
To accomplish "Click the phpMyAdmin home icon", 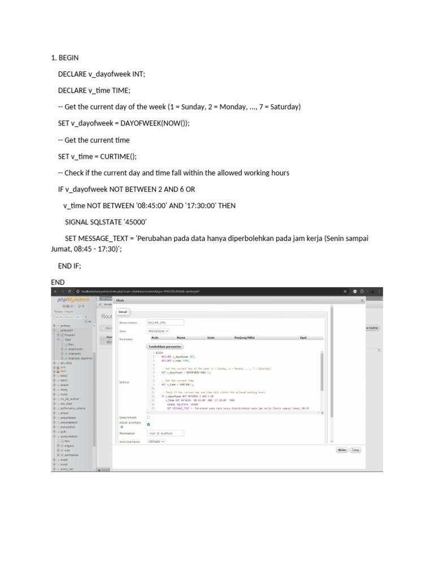I will [64, 306].
